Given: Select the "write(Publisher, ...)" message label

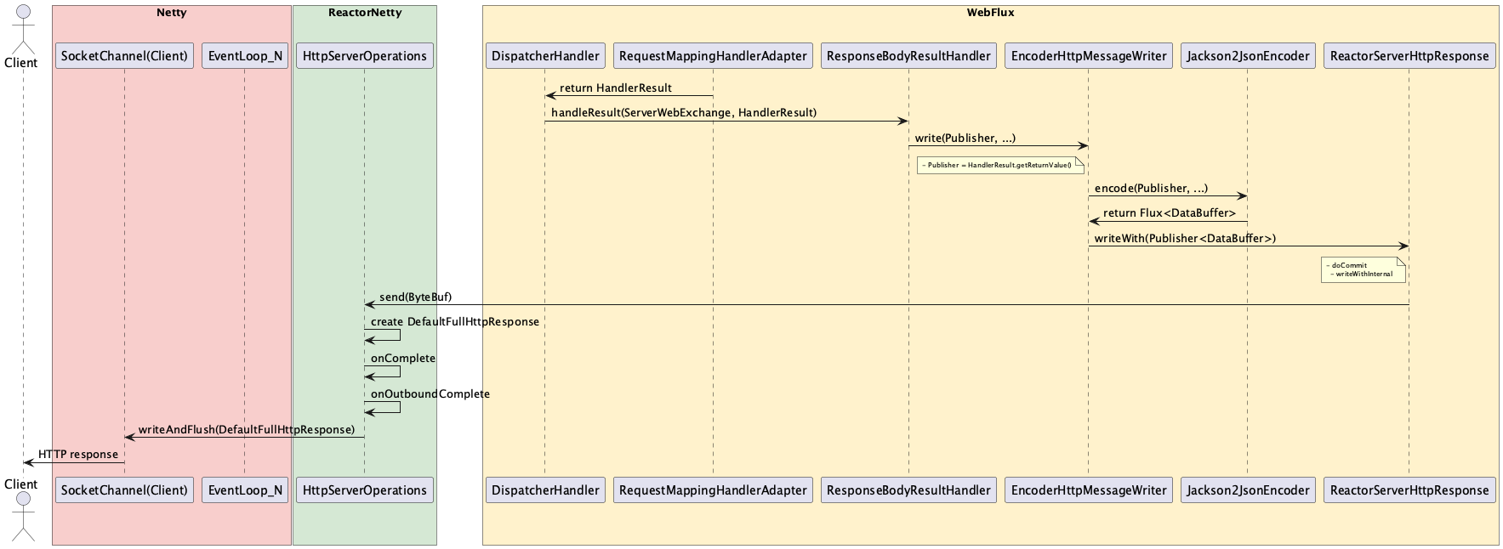Looking at the screenshot, I should [965, 139].
